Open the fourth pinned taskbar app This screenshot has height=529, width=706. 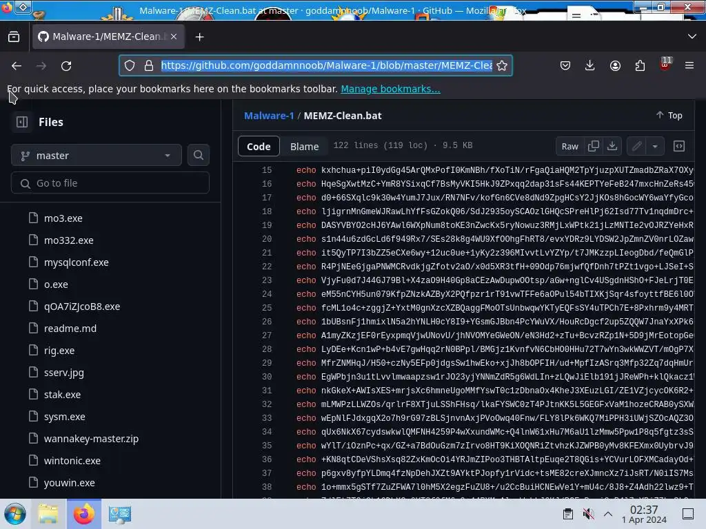120,514
